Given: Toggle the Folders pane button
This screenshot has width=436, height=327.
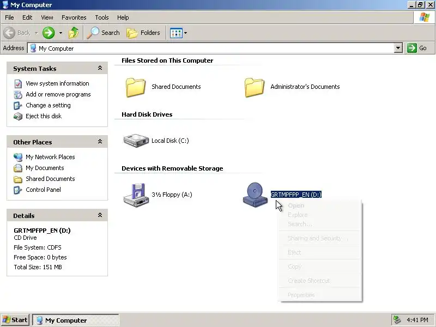Looking at the screenshot, I should [x=143, y=33].
